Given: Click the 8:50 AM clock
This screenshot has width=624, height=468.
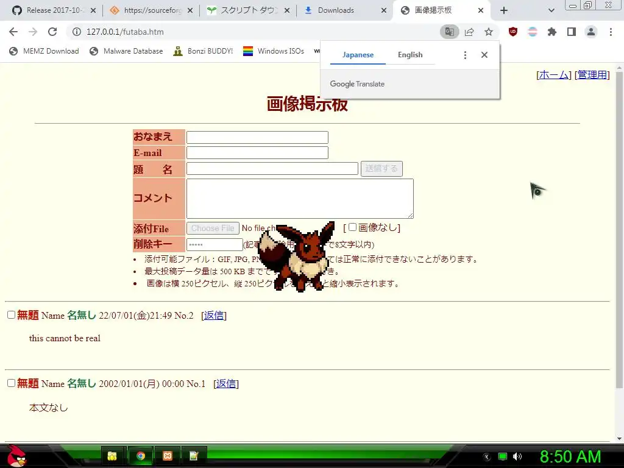Looking at the screenshot, I should pos(570,456).
